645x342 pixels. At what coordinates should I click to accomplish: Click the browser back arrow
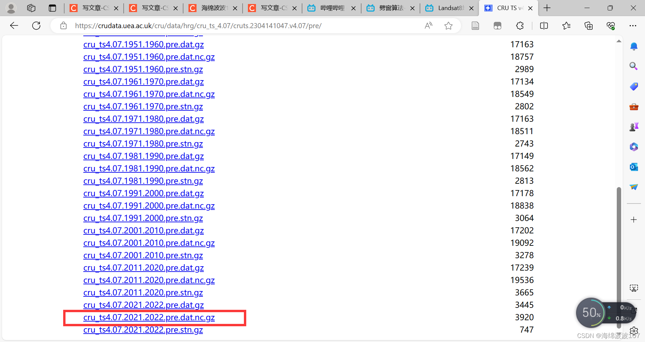coord(14,25)
